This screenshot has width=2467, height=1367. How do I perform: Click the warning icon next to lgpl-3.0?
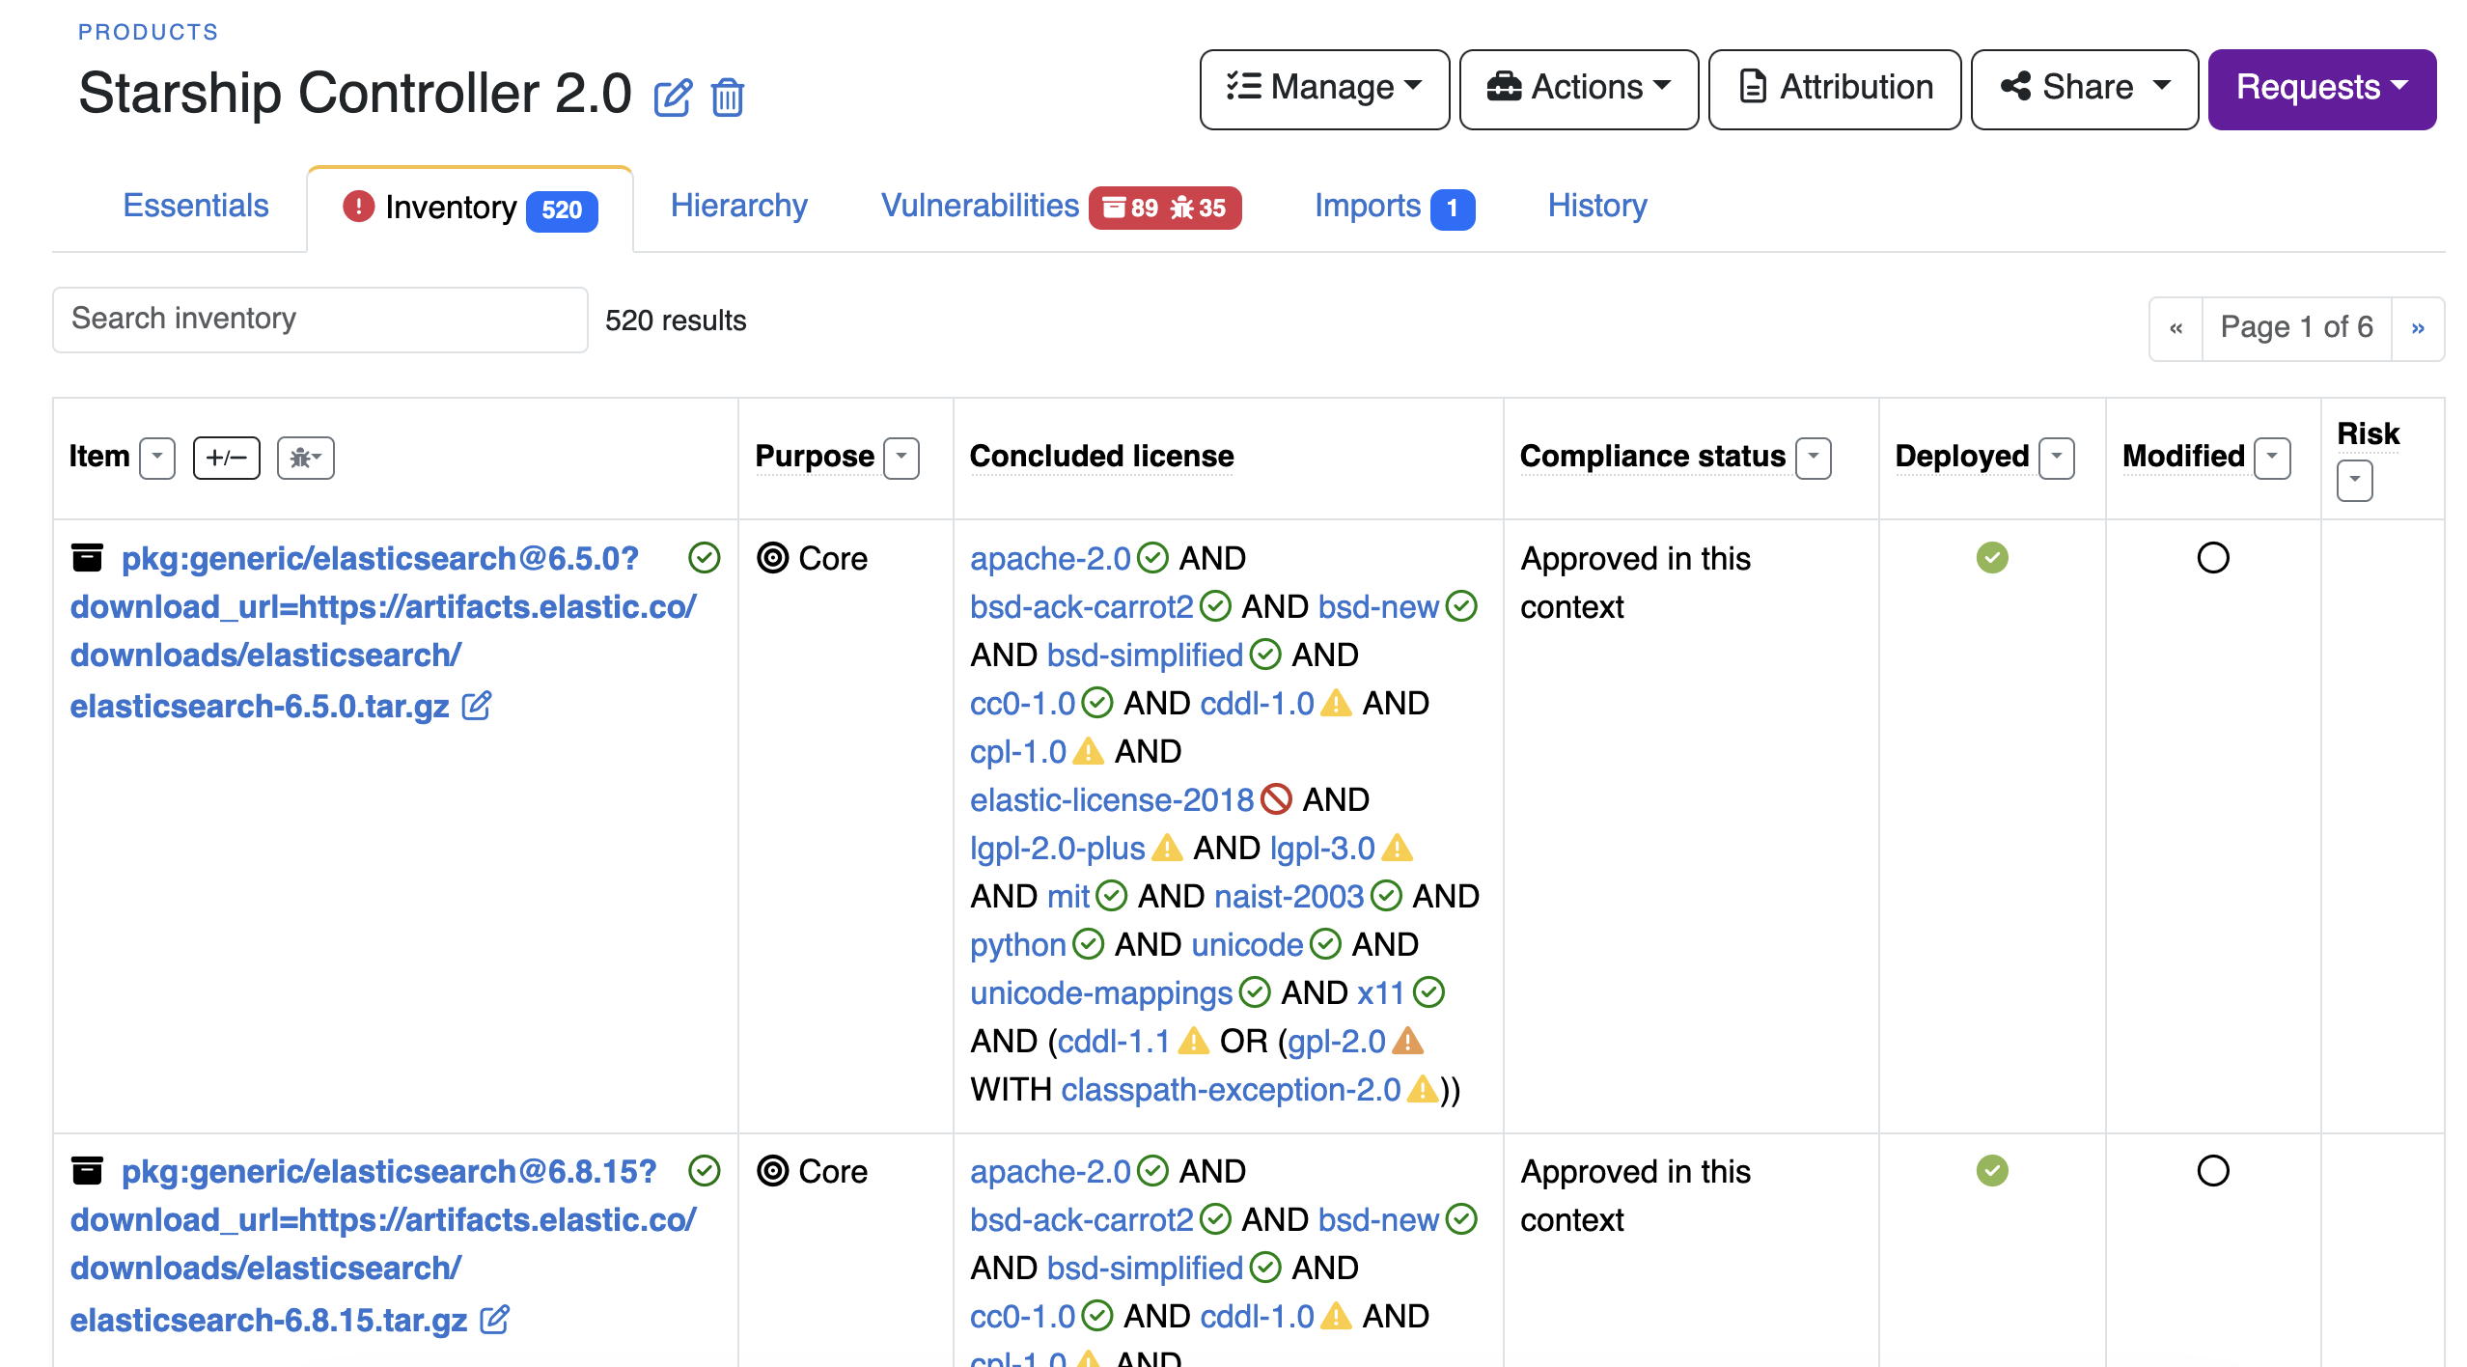click(x=1397, y=847)
